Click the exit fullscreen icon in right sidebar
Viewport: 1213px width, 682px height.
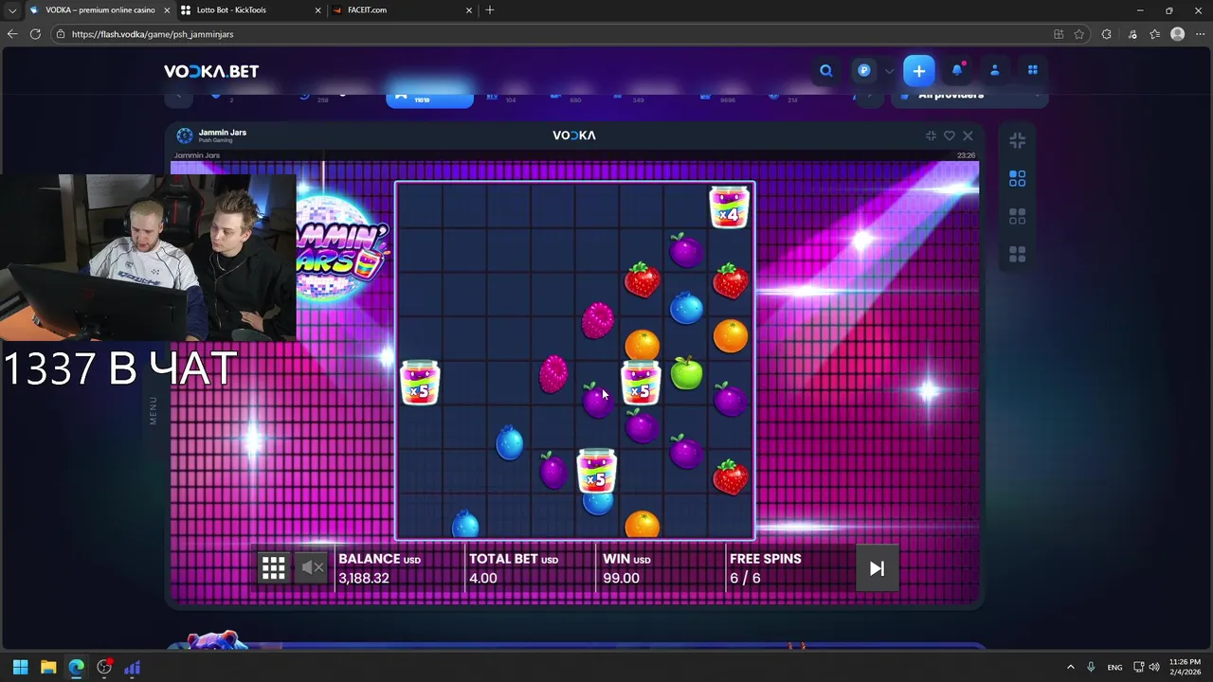pos(1017,140)
